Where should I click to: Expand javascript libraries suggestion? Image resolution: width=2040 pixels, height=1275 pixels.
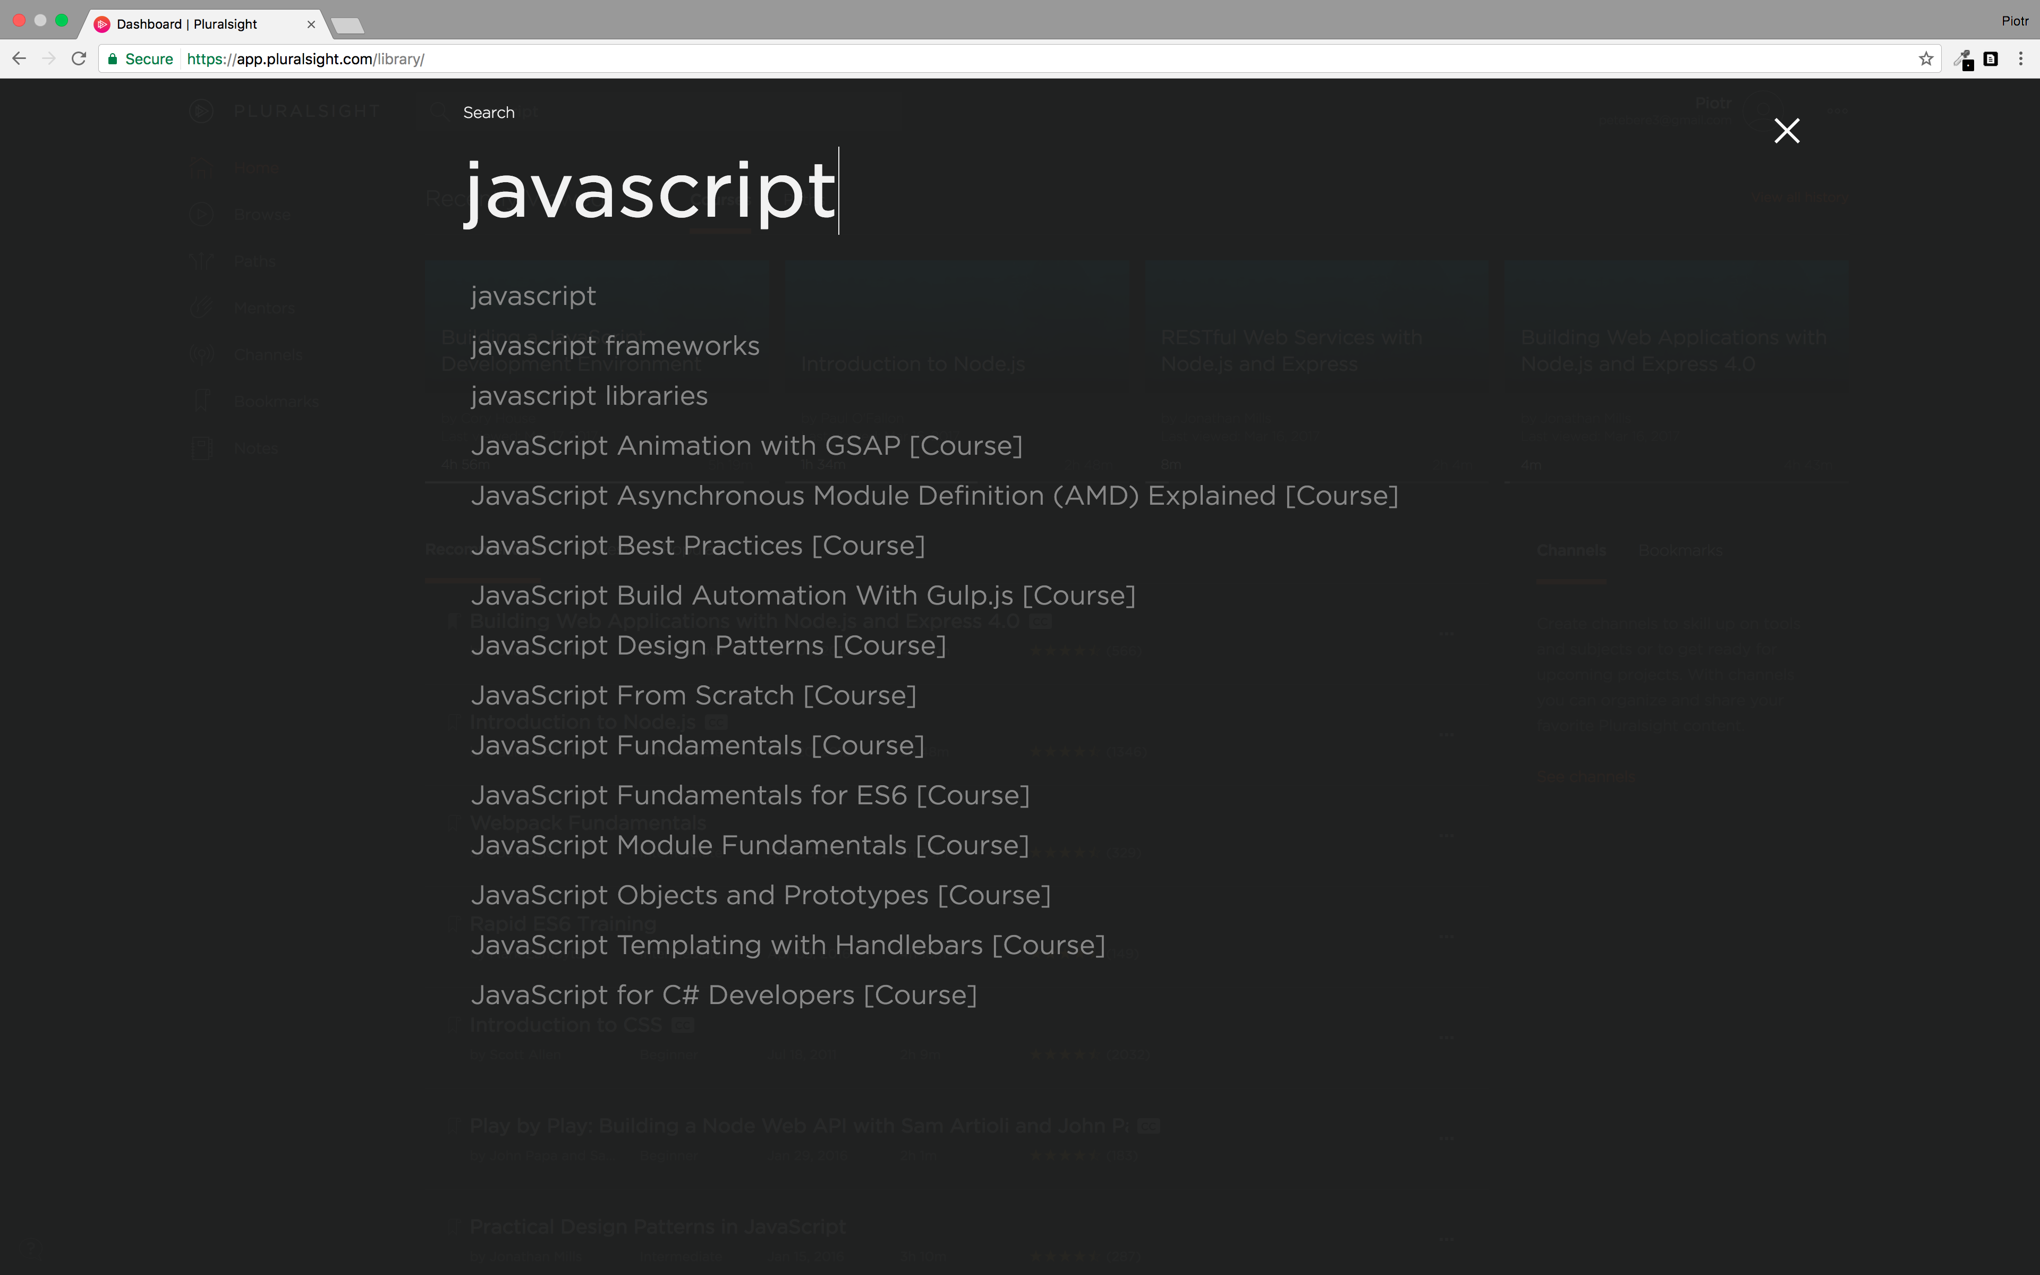tap(589, 395)
